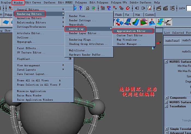Collapse the Tessellation section
The image size is (191, 134).
[166, 106]
